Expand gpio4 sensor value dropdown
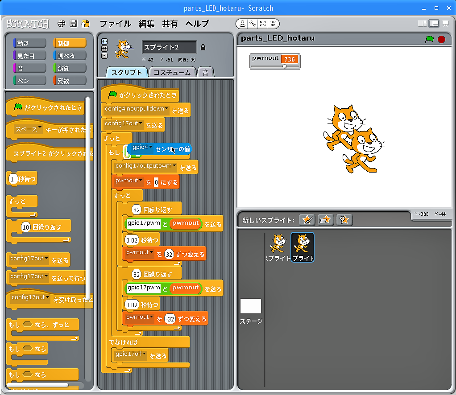Screen dimensions: 456x395 coord(151,147)
